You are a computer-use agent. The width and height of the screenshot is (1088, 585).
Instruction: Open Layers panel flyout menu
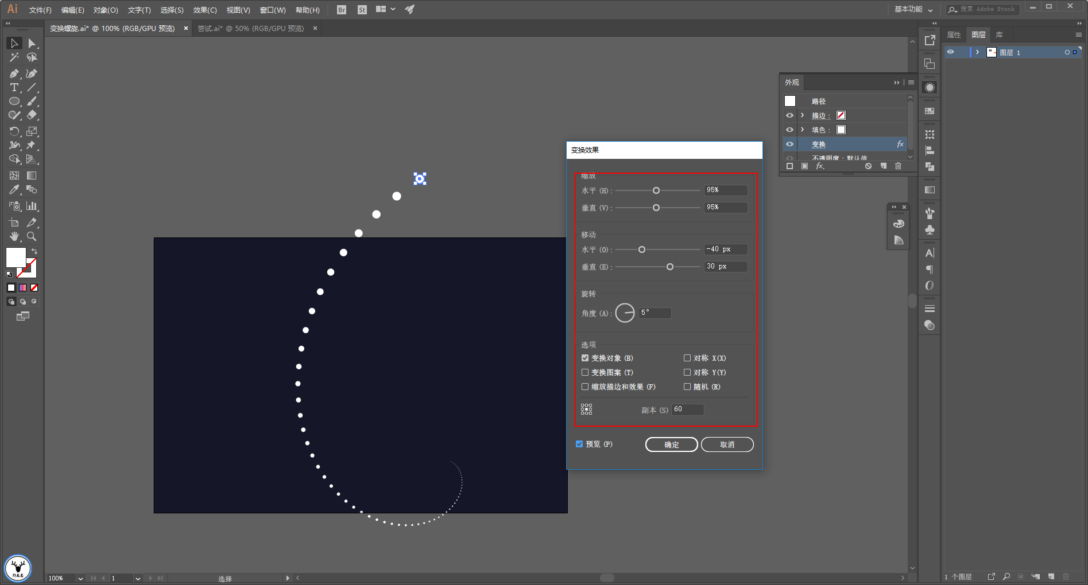pos(1078,35)
